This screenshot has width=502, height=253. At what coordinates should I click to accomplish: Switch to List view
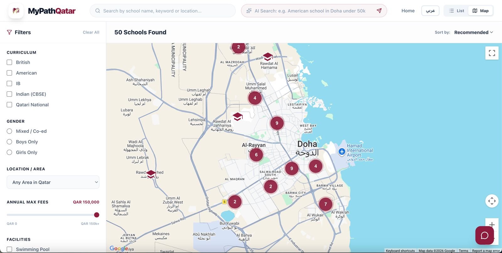coord(456,11)
